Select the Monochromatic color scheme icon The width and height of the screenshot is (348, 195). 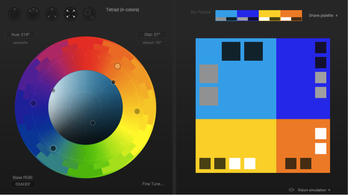pos(15,14)
